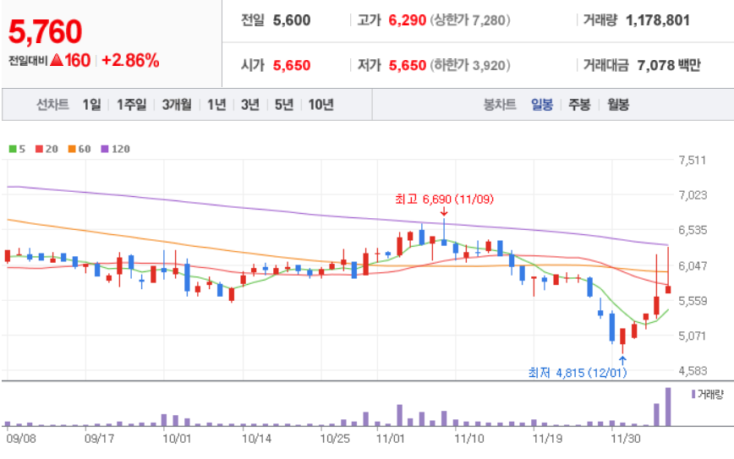
Task: Click the red down arrow under 최고 label
Action: 444,212
